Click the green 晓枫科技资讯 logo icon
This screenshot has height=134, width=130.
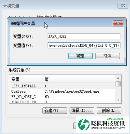(84, 125)
